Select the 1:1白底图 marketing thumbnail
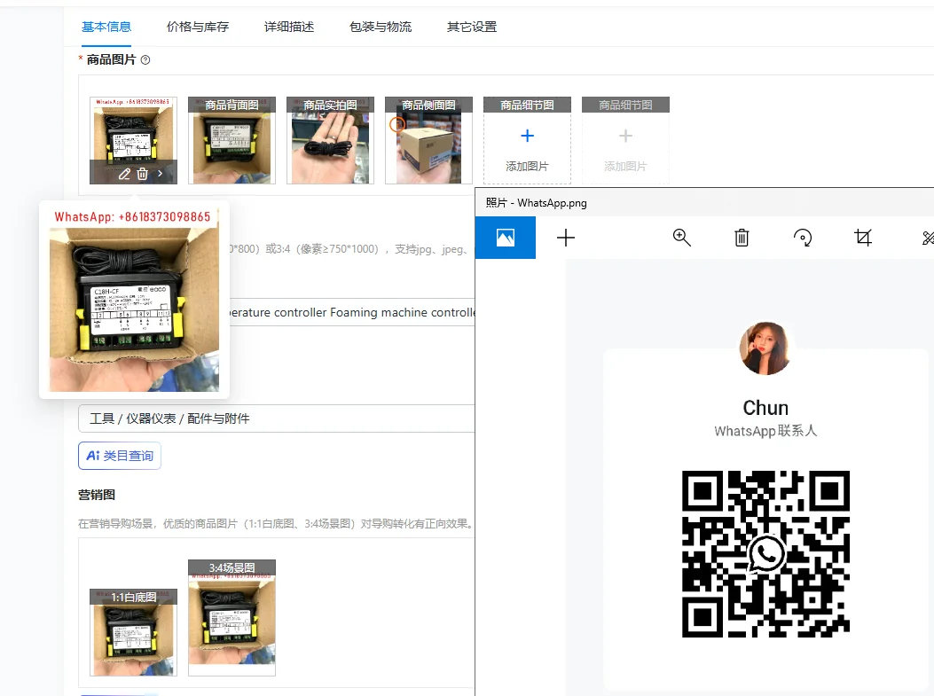Screen dimensions: 934x696 click(133, 632)
